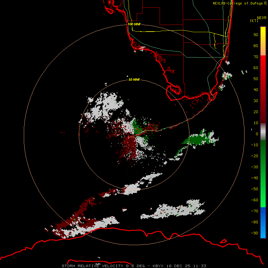Screen dimensions: 268x268
Task: Click the [KT] units label
Action: (x=254, y=21)
